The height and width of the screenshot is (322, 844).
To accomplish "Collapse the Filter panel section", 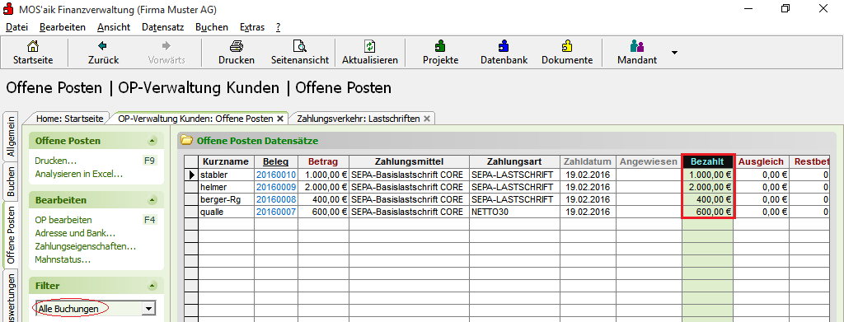I will (x=152, y=286).
